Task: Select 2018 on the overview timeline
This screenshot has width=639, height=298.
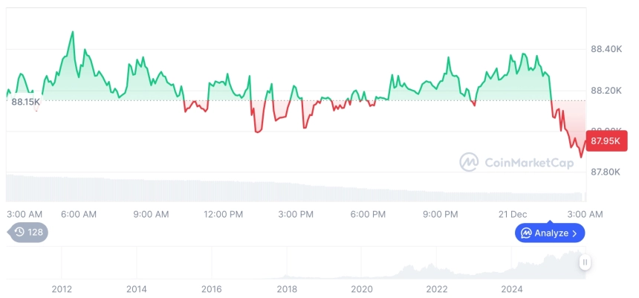Action: 287,288
